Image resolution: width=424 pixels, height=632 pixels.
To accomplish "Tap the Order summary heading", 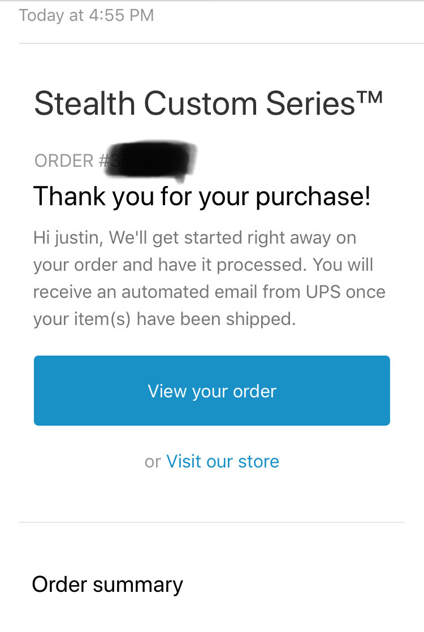I will coord(107,585).
